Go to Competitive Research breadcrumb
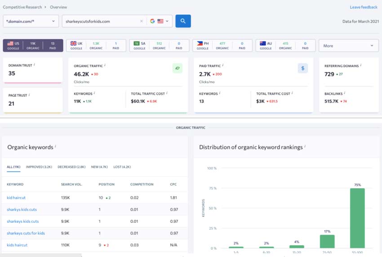382x257 pixels. [x=22, y=7]
